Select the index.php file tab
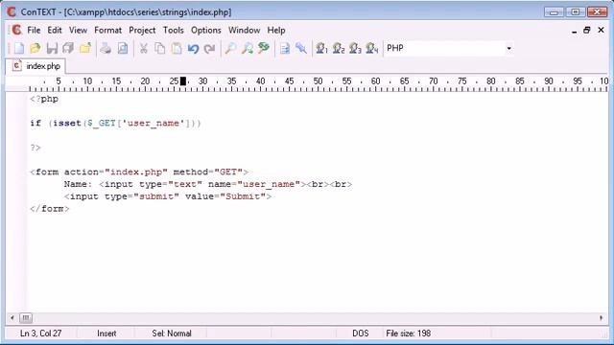The width and height of the screenshot is (614, 345). pos(36,66)
